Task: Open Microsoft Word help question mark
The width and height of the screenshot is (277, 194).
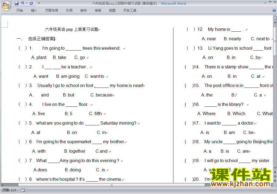Action: tap(274, 11)
